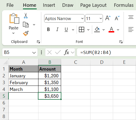This screenshot has height=120, width=136.
Task: Apply fill color with paint bucket
Action: (x=97, y=30)
